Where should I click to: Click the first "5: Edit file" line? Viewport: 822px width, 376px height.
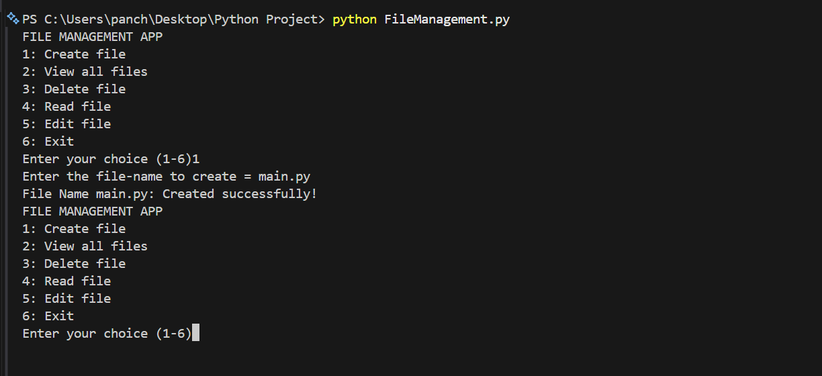66,124
